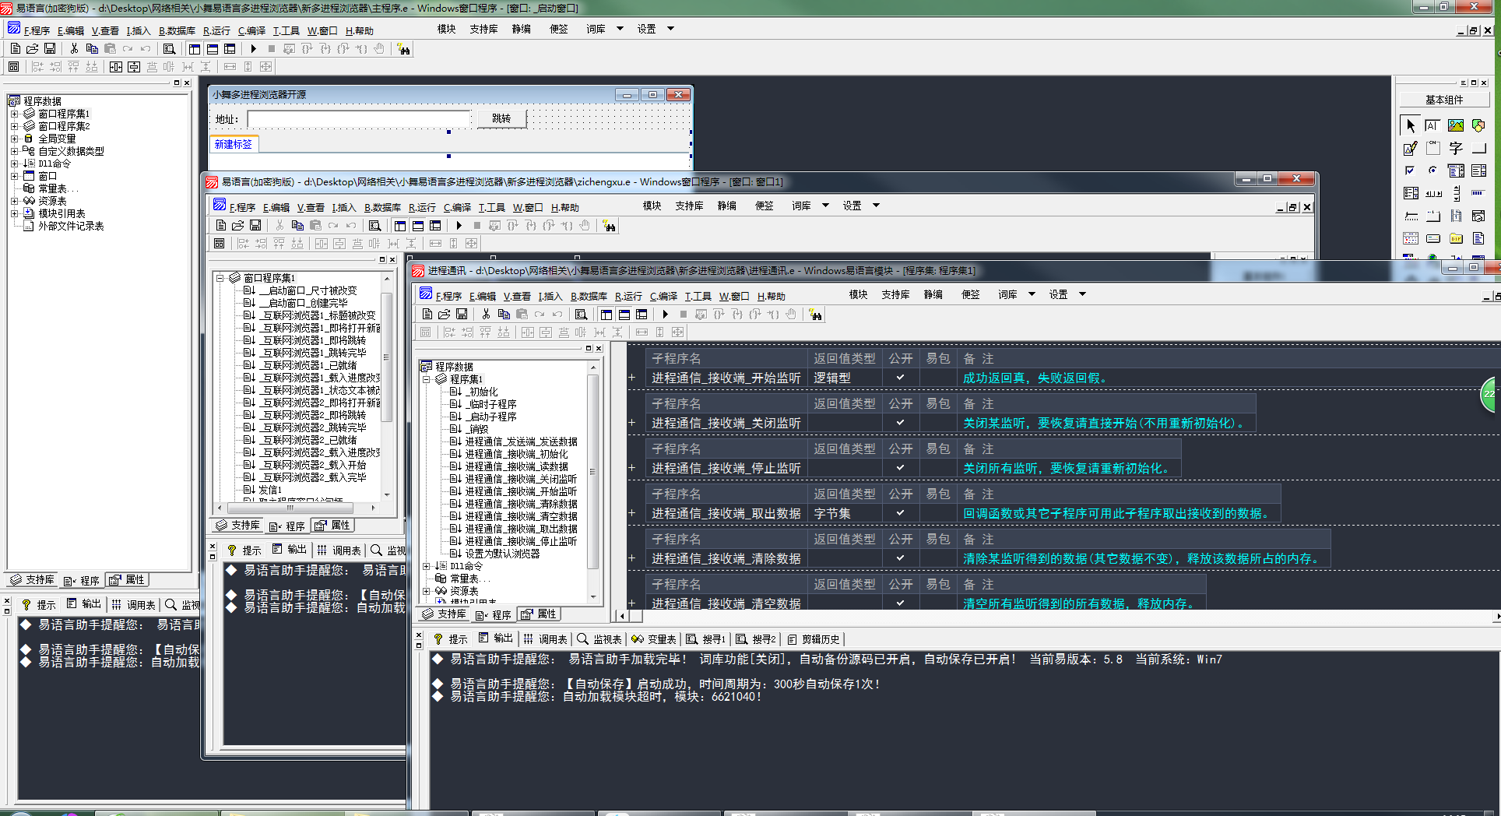Screen dimensions: 1501x816
Task: Select the label 字 component tool
Action: click(x=1456, y=148)
